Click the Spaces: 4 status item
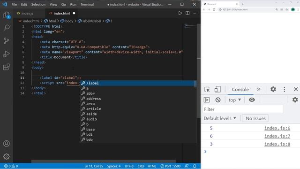 114,166
